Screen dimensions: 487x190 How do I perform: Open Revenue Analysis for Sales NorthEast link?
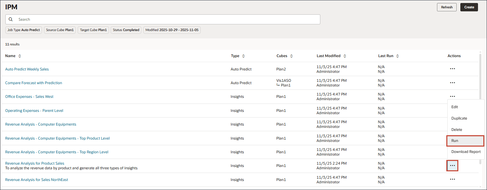tap(37, 180)
